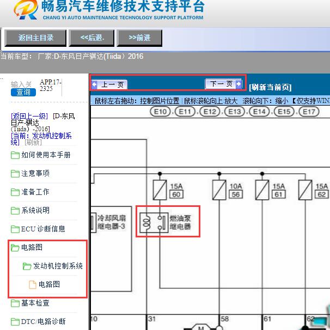The width and height of the screenshot is (330, 330).
Task: Click the folder icon beside 如何使用本手册
Action: (15, 155)
